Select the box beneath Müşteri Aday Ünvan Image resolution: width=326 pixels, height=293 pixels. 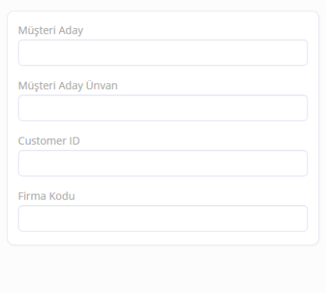click(x=163, y=108)
